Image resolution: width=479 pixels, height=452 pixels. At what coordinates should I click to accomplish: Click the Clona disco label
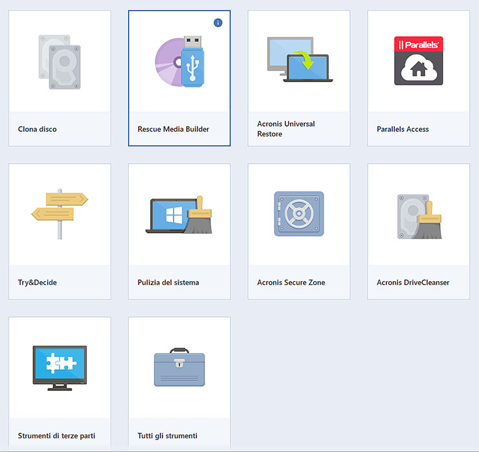pos(38,129)
